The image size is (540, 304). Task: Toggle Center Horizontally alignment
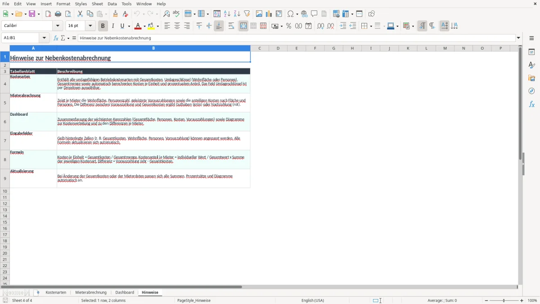pyautogui.click(x=177, y=26)
